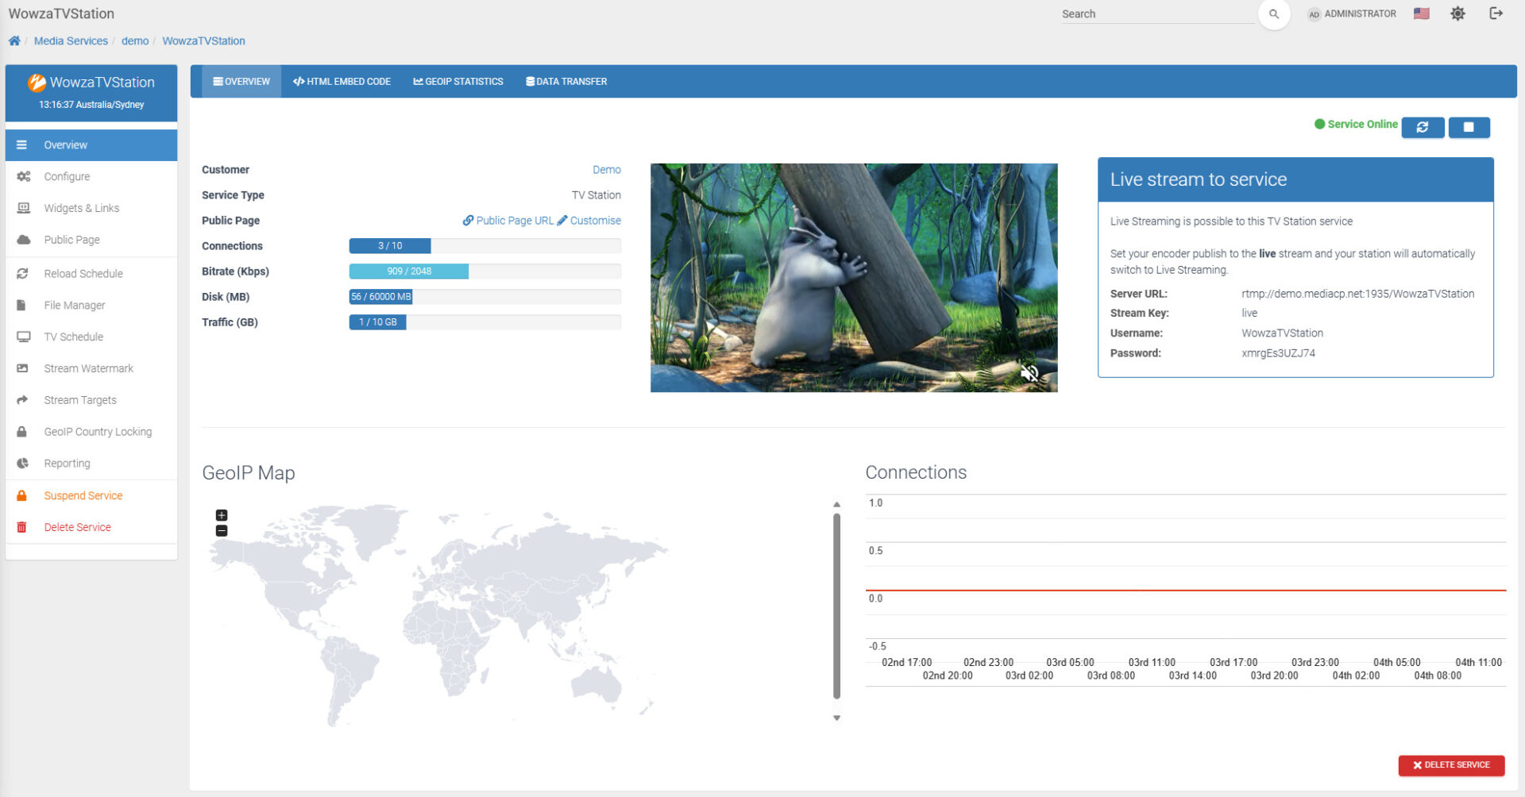Unmute the video preview speaker icon
Image resolution: width=1525 pixels, height=797 pixels.
click(1029, 372)
